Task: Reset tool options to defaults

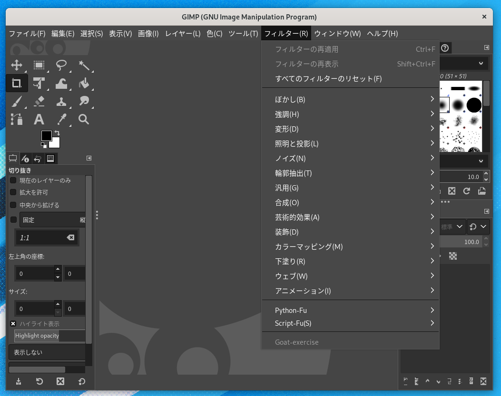Action: pos(81,381)
